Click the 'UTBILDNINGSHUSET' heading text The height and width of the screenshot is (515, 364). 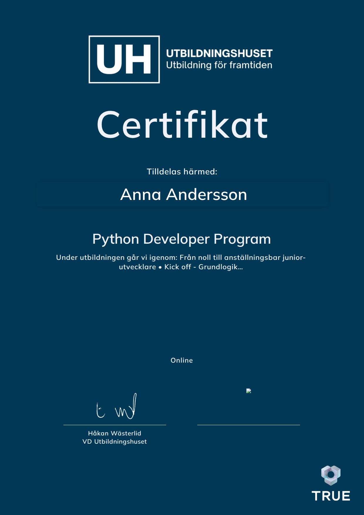pyautogui.click(x=219, y=53)
